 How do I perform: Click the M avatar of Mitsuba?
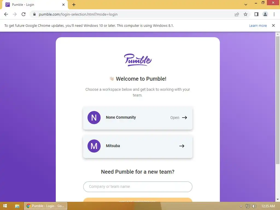(x=94, y=146)
